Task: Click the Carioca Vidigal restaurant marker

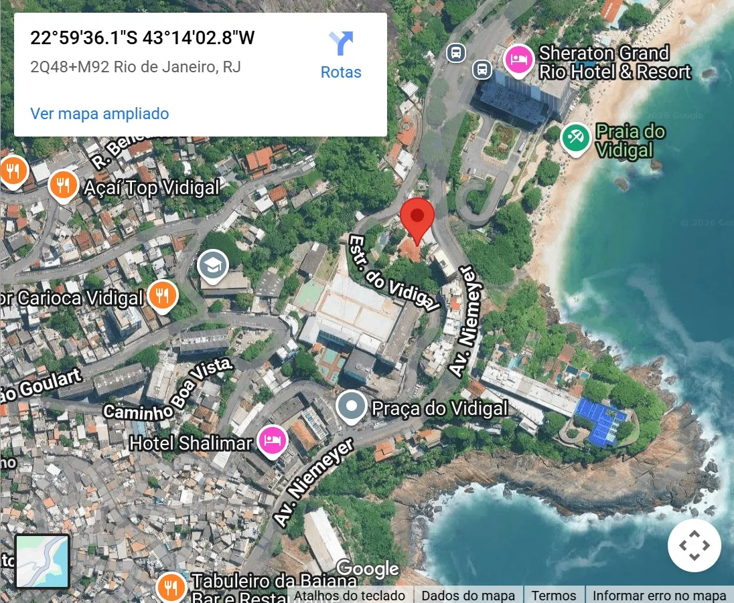Action: 163,296
